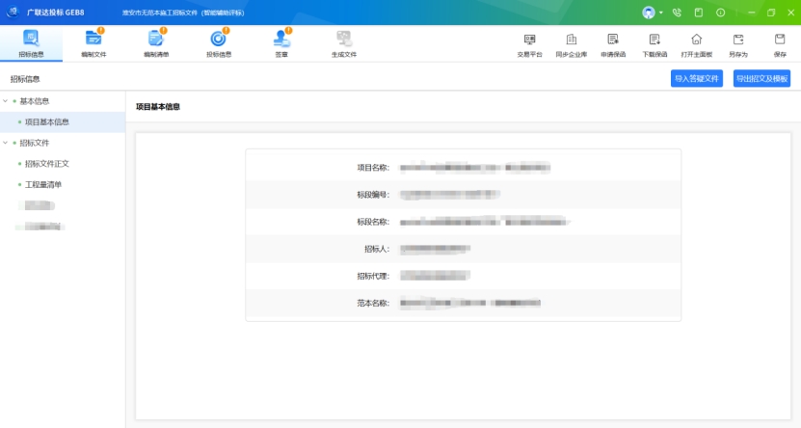Image resolution: width=801 pixels, height=428 pixels.
Task: Open the 编制文件 step in the top toolbar
Action: (93, 43)
